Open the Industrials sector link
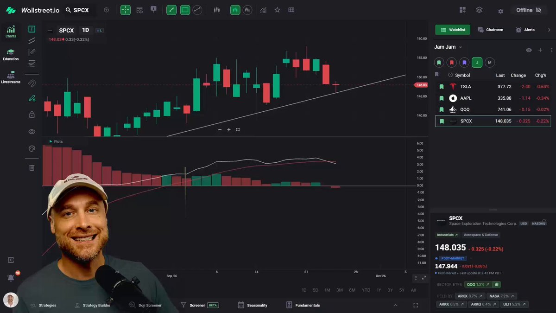556x313 pixels. pos(447,235)
